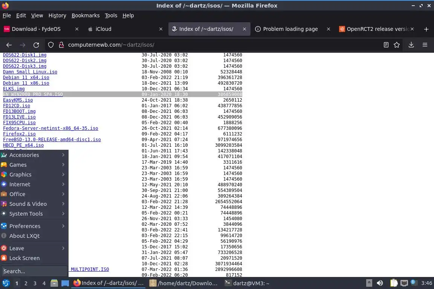This screenshot has width=434, height=289.
Task: Close the Download - FydeOS tab
Action: point(77,29)
